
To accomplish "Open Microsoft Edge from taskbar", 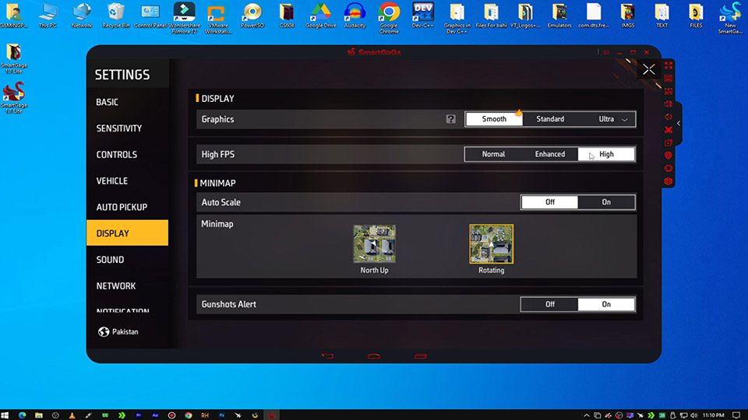I will [22, 415].
